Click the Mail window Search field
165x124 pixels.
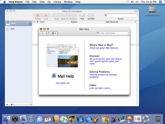coord(121,15)
